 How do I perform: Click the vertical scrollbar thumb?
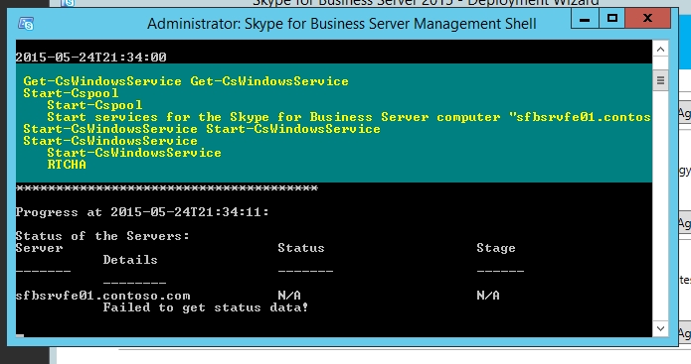(660, 80)
